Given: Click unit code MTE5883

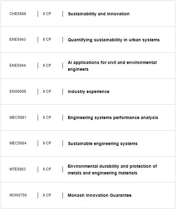Looking at the screenshot, I should click(x=17, y=169).
